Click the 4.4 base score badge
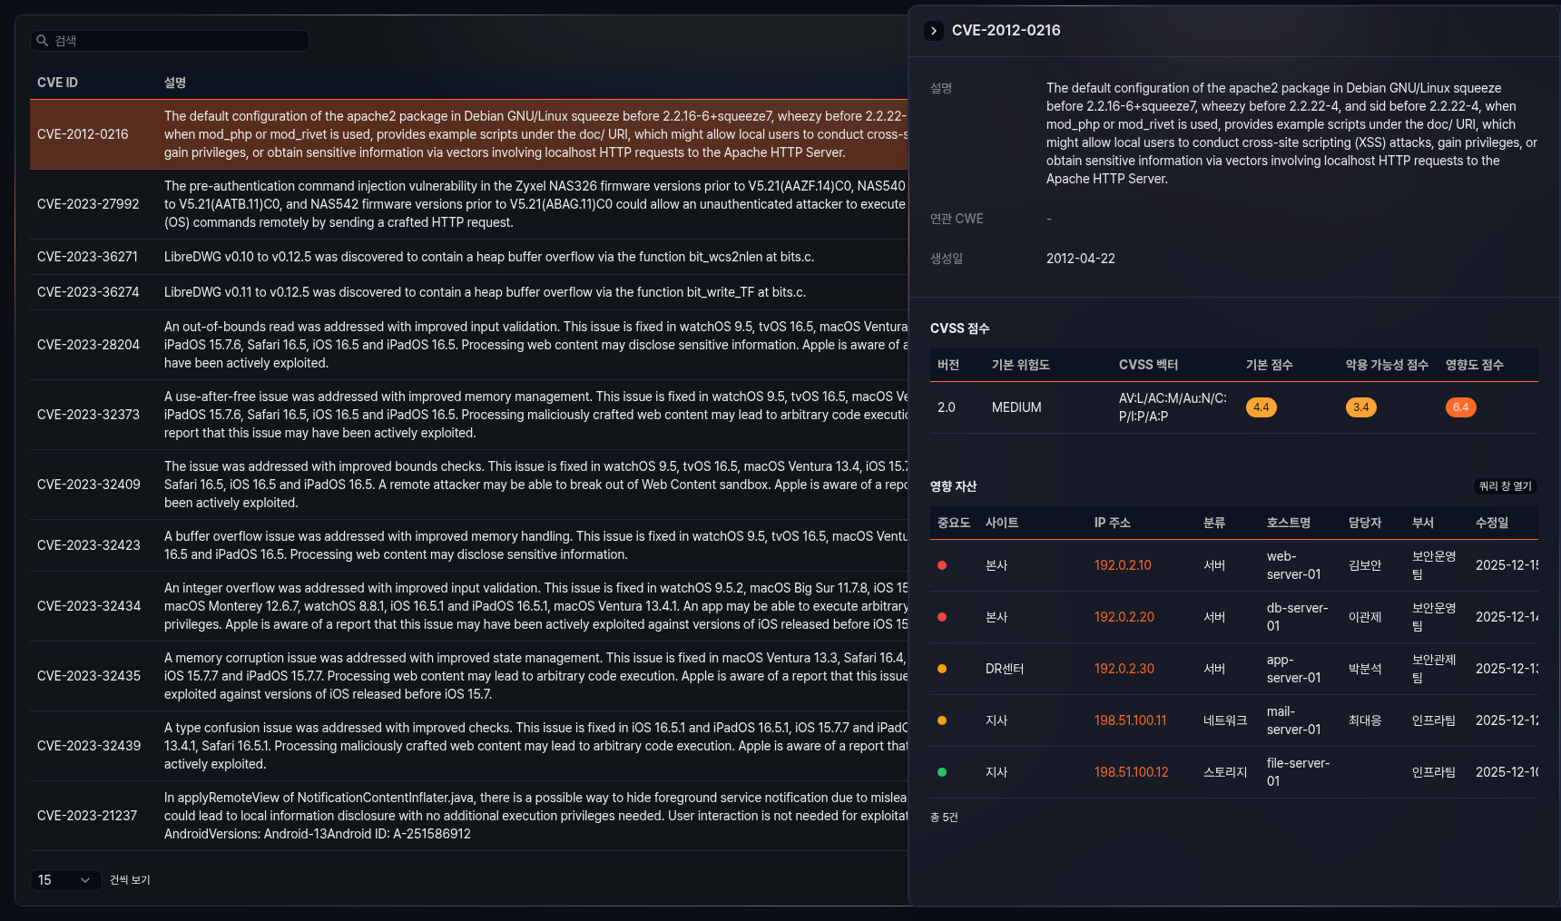The image size is (1561, 921). (x=1261, y=407)
